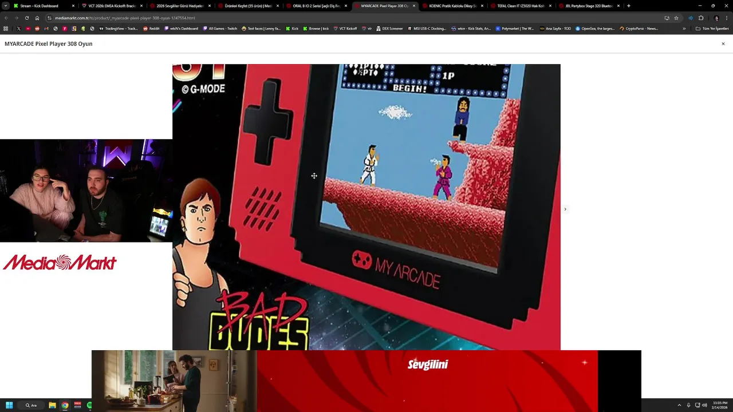This screenshot has width=733, height=412.
Task: Click the enlarged My Arcade product image
Action: 366,207
